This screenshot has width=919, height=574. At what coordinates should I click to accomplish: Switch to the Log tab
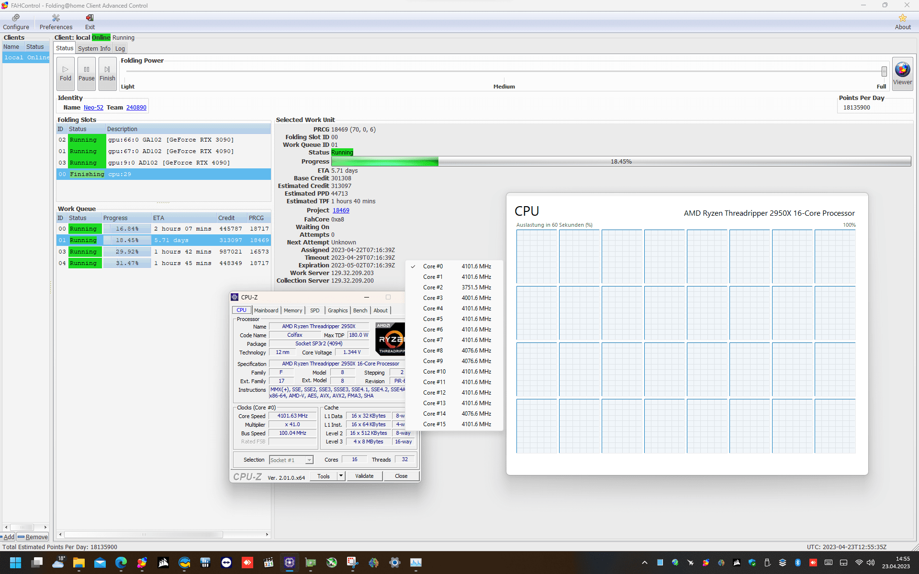point(120,48)
